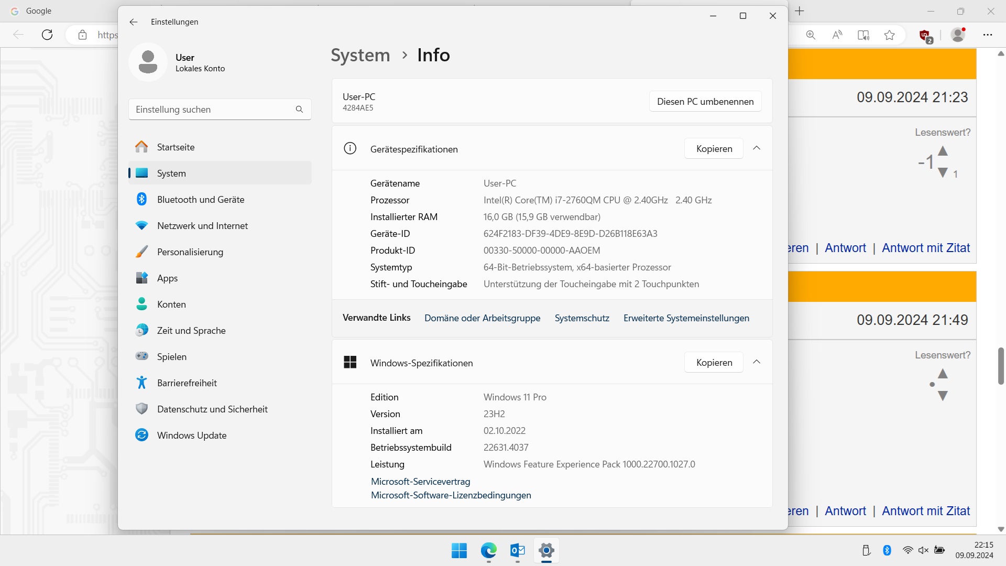The width and height of the screenshot is (1006, 566).
Task: Go back using the Settings back arrow
Action: tap(133, 22)
